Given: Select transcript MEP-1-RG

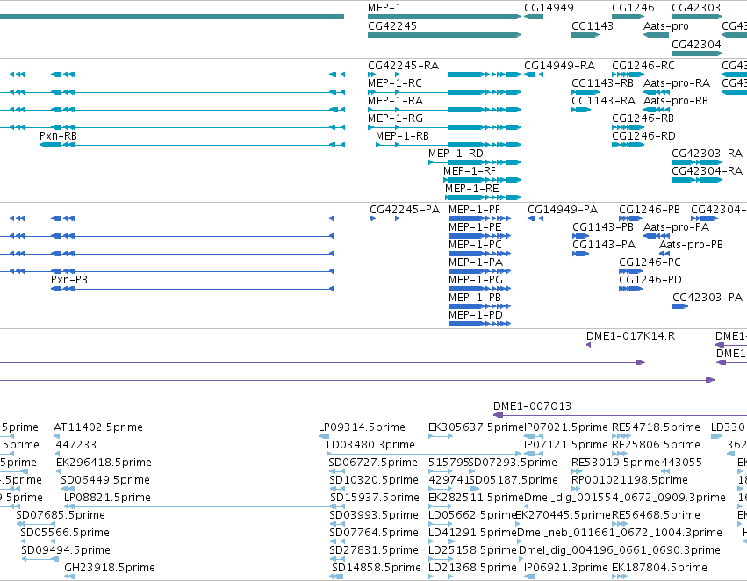Looking at the screenshot, I should click(444, 127).
